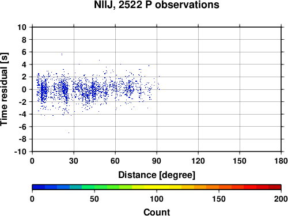Viewport: 288px width, 216px height.
Task: Click the dense data cluster near 8 degrees
Action: [44, 90]
